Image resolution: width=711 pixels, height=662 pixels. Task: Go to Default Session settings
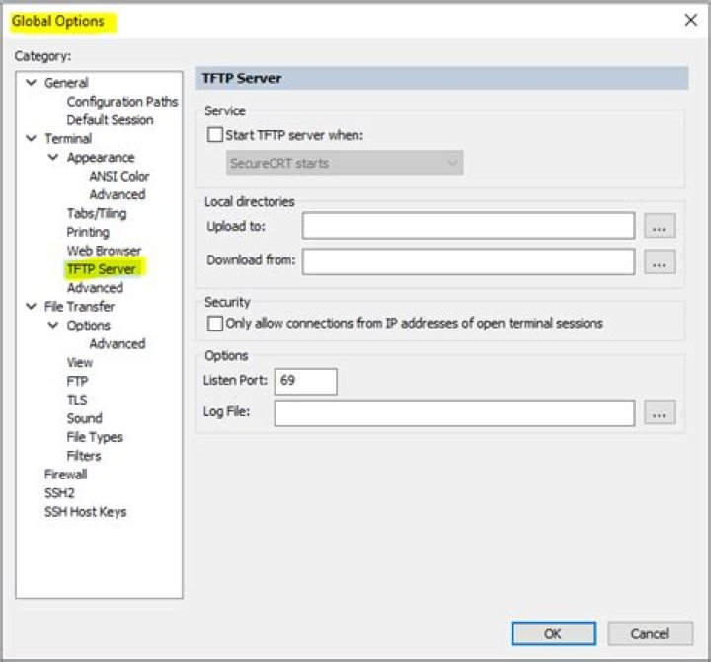(x=110, y=120)
